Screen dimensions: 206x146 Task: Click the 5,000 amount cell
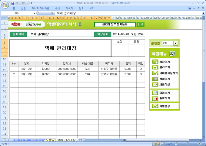pos(128,69)
